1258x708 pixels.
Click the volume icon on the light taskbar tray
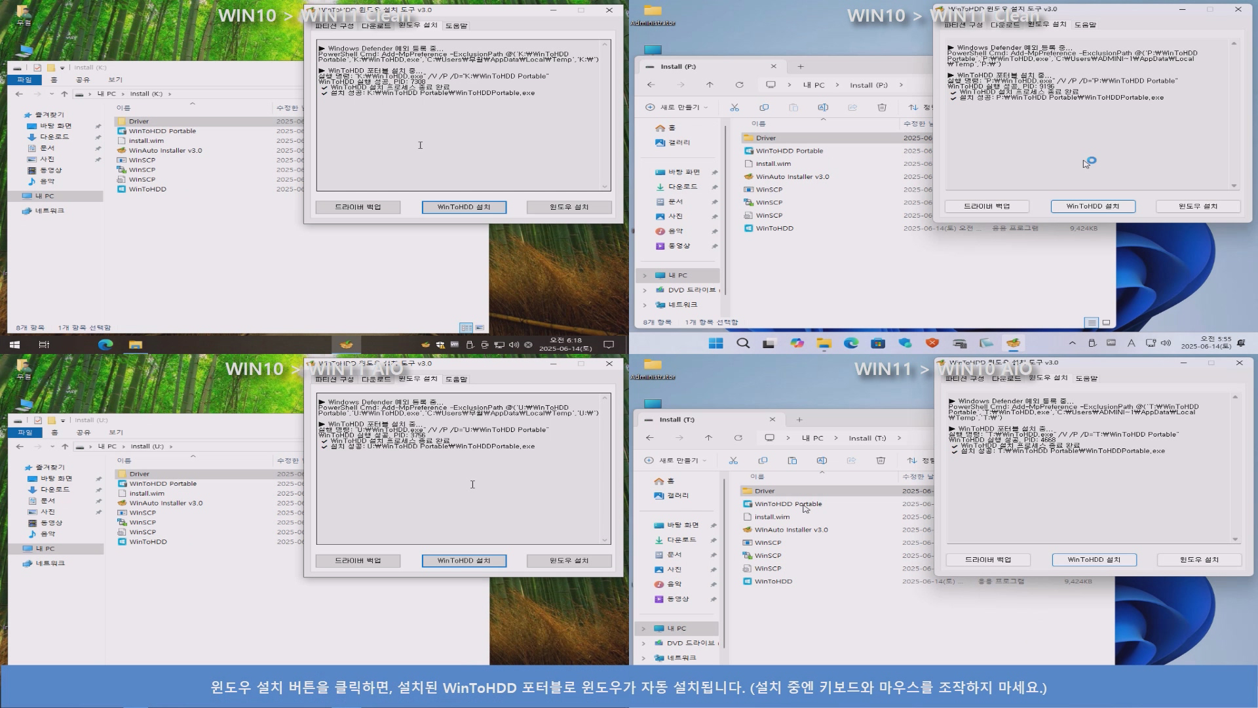click(1166, 343)
